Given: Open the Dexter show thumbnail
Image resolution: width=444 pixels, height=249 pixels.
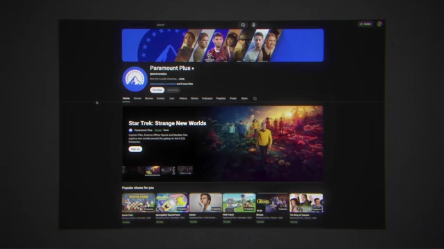Looking at the screenshot, I should 205,203.
